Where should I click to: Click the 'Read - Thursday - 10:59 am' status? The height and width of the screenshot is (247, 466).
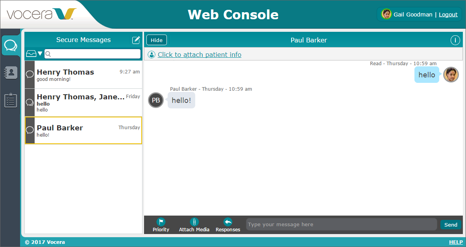(403, 64)
